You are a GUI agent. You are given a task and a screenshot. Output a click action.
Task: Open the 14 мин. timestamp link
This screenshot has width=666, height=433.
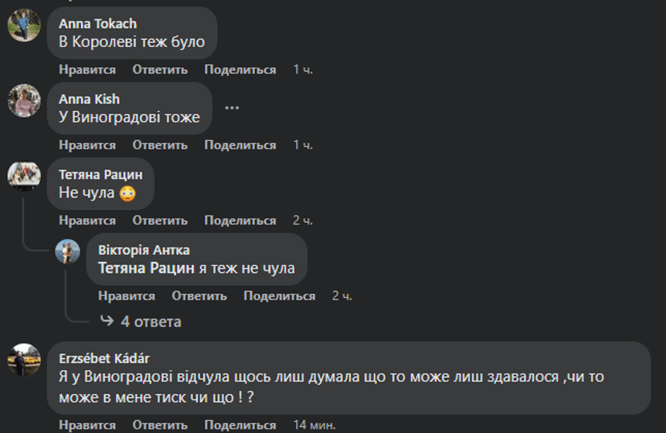click(314, 425)
